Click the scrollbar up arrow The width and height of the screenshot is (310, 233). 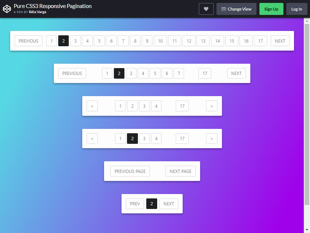click(307, 21)
